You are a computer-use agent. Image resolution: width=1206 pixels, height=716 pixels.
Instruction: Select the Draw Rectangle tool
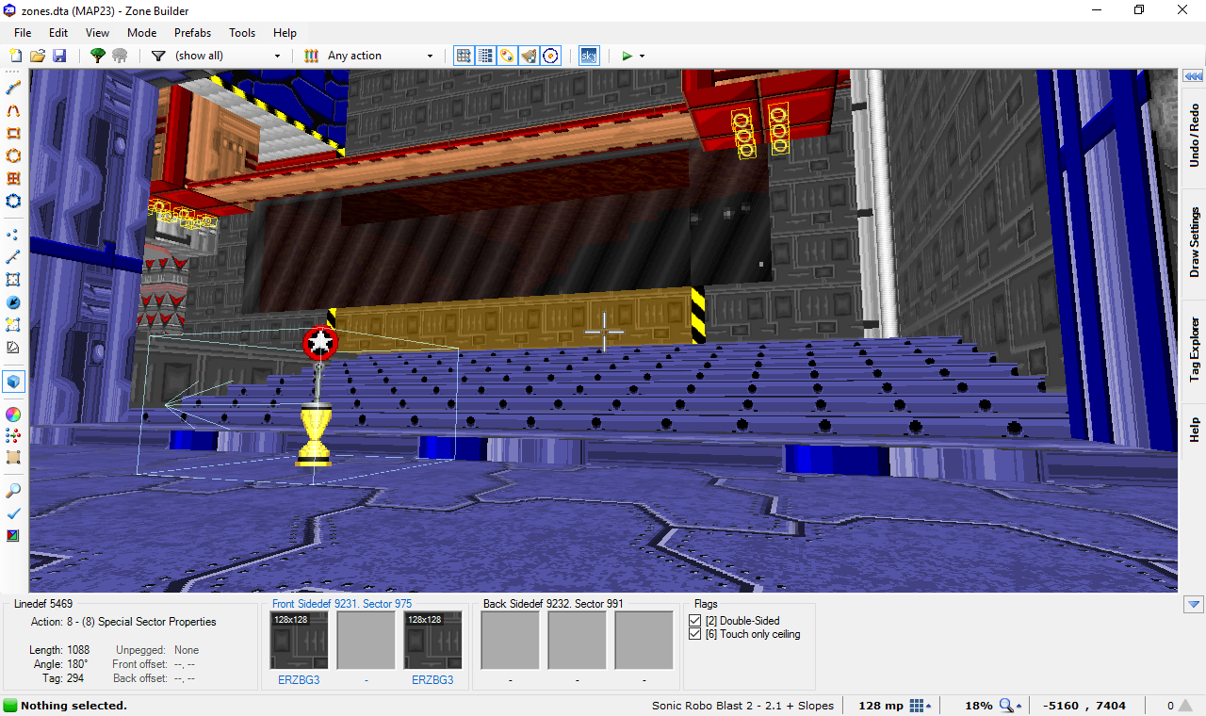pos(13,133)
